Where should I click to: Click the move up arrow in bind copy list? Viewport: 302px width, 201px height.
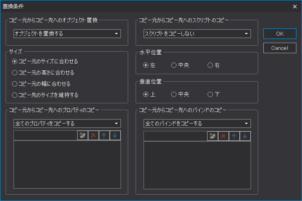pos(234,136)
